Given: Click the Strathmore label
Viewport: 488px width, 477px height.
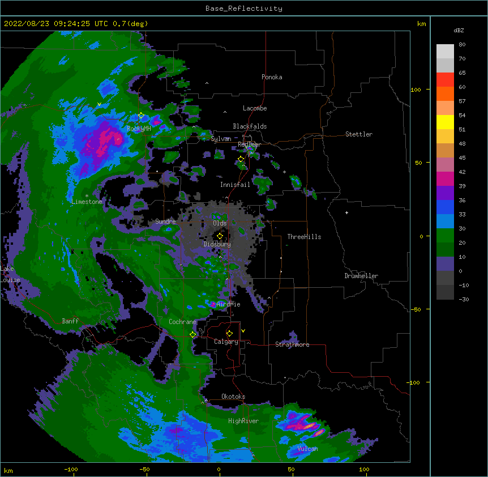Looking at the screenshot, I should tap(292, 344).
